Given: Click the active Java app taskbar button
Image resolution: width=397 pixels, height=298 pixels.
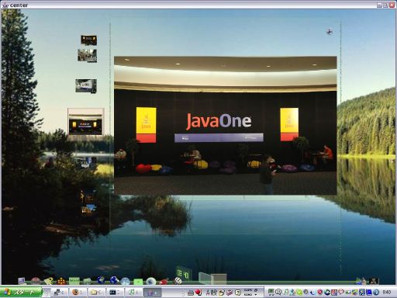Looking at the screenshot, I should [x=152, y=293].
